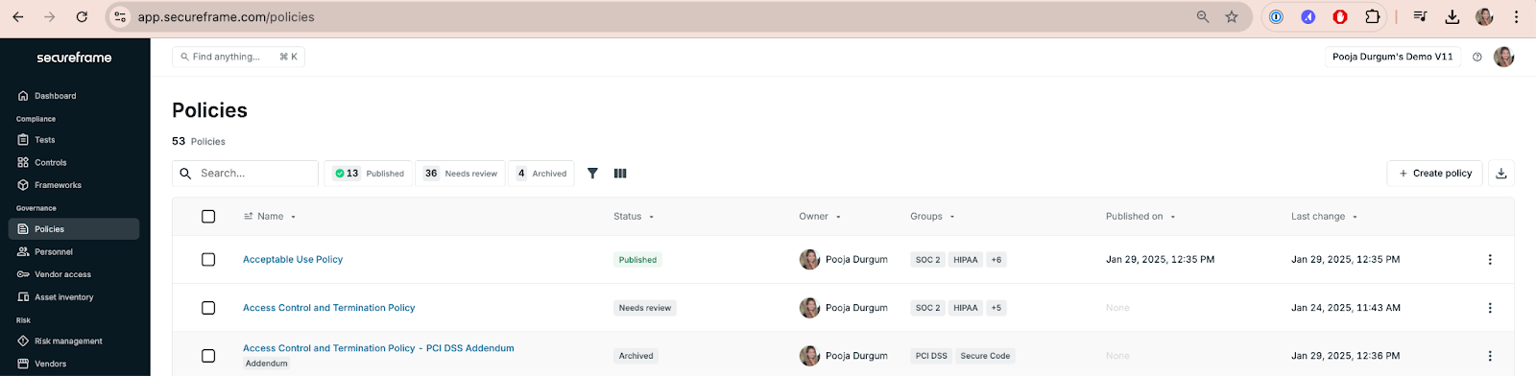Bookmark the page with star icon
The image size is (1536, 376).
(1232, 16)
